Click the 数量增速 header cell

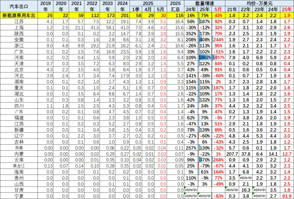(205, 3)
